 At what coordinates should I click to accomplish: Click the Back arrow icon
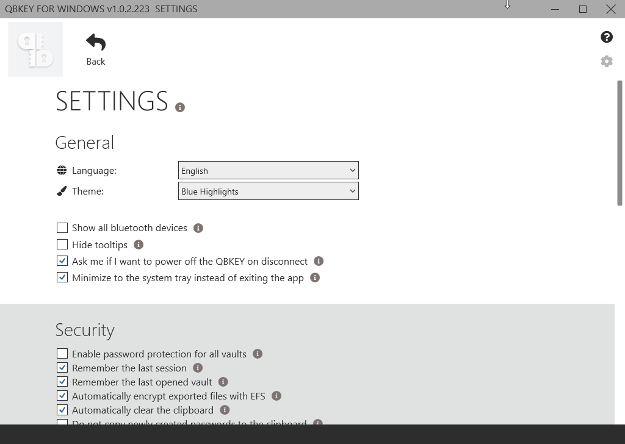(x=96, y=42)
